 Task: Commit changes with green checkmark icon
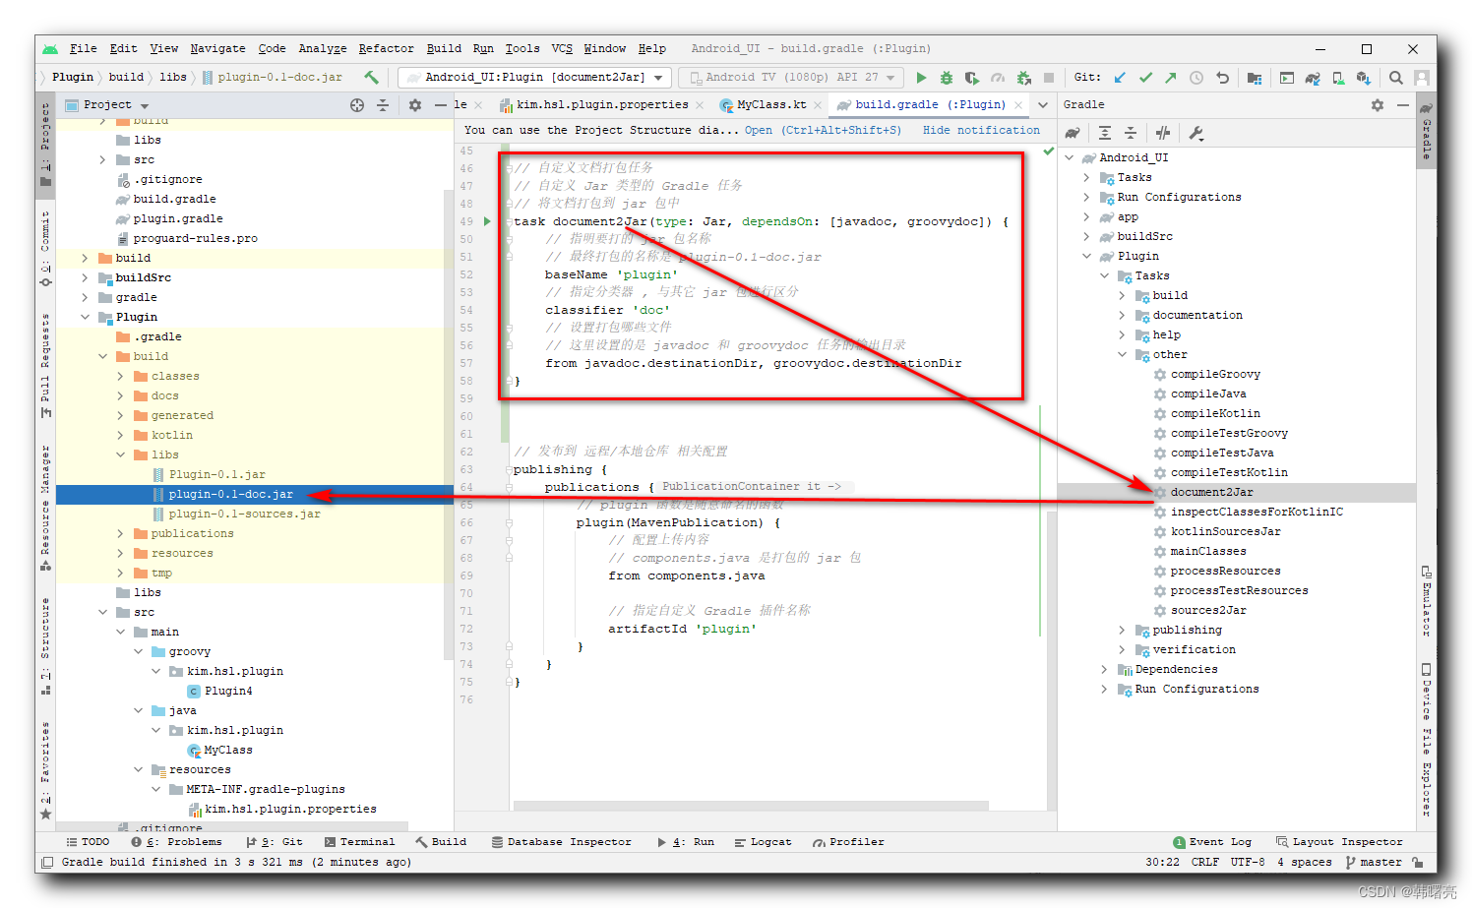(x=1145, y=78)
